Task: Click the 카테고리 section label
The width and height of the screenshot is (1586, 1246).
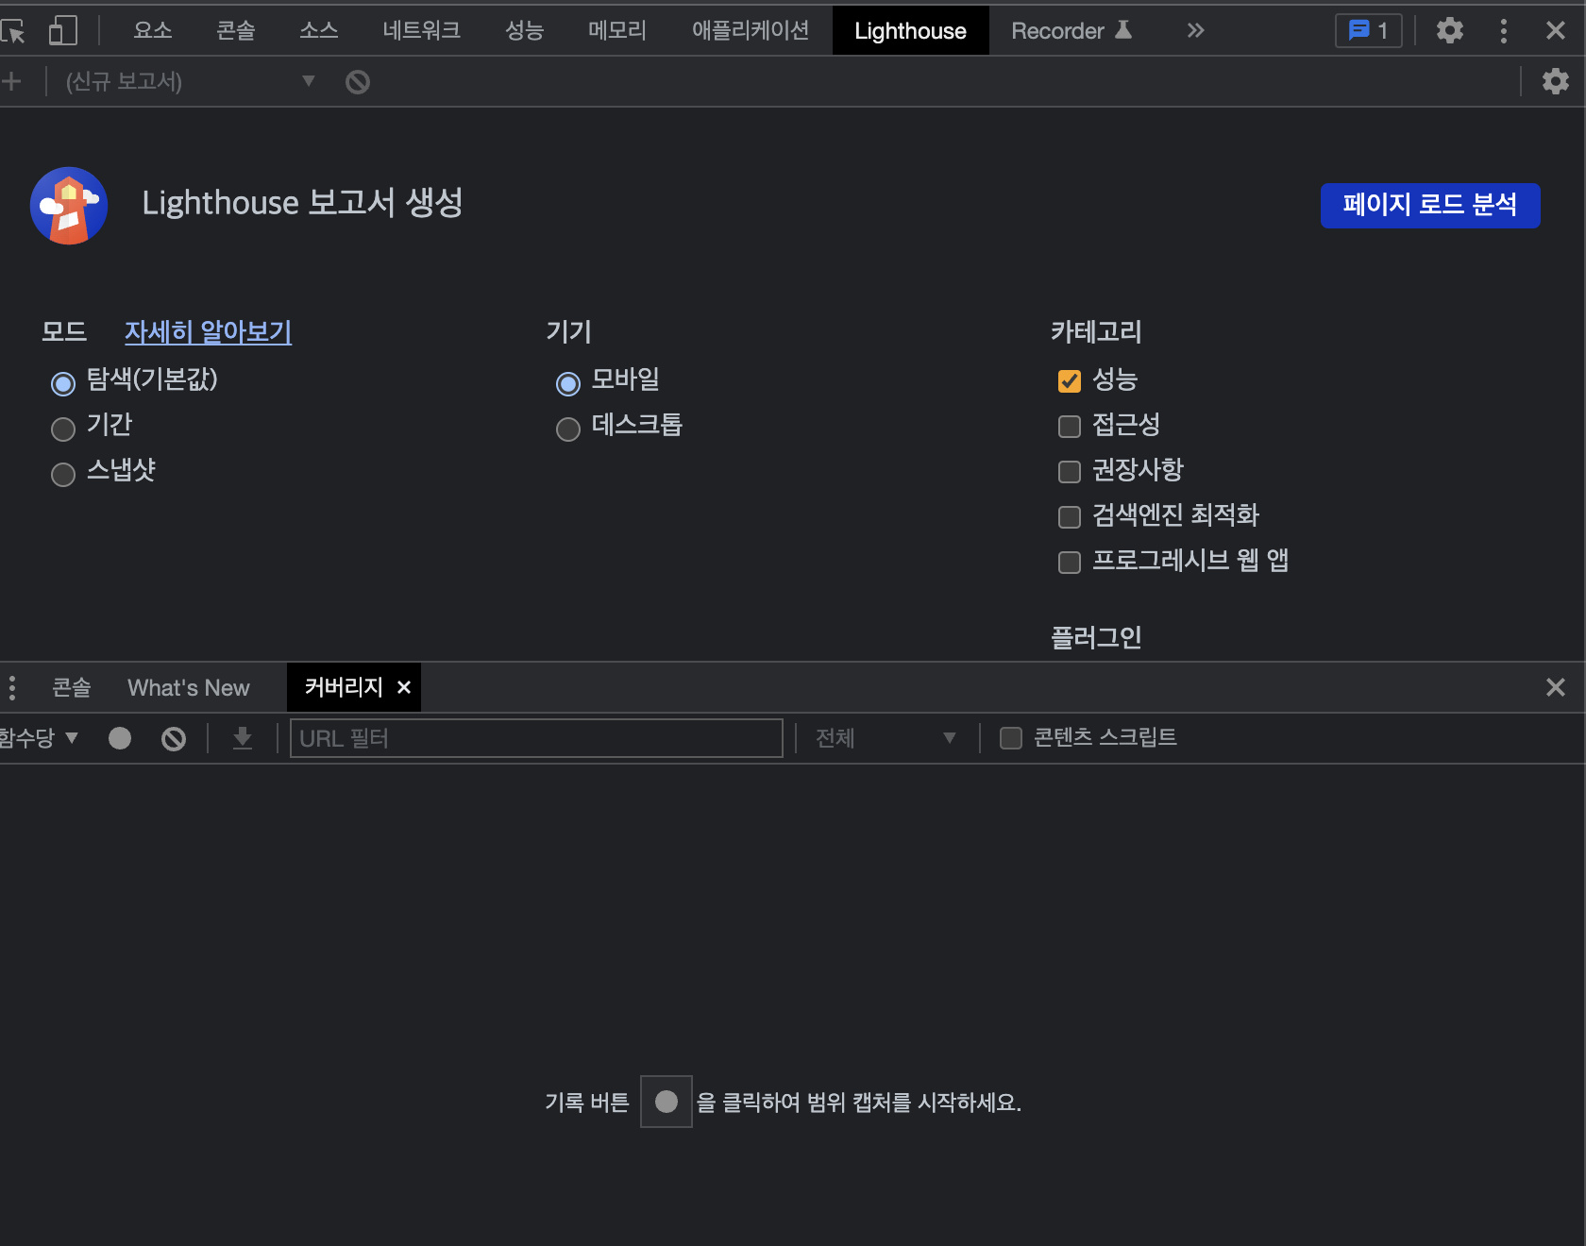Action: pos(1097,332)
